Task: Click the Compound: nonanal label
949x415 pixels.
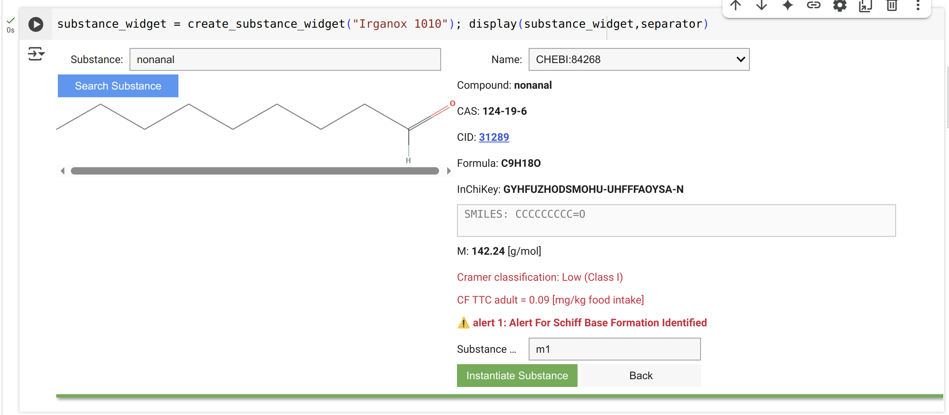Action: [x=505, y=85]
